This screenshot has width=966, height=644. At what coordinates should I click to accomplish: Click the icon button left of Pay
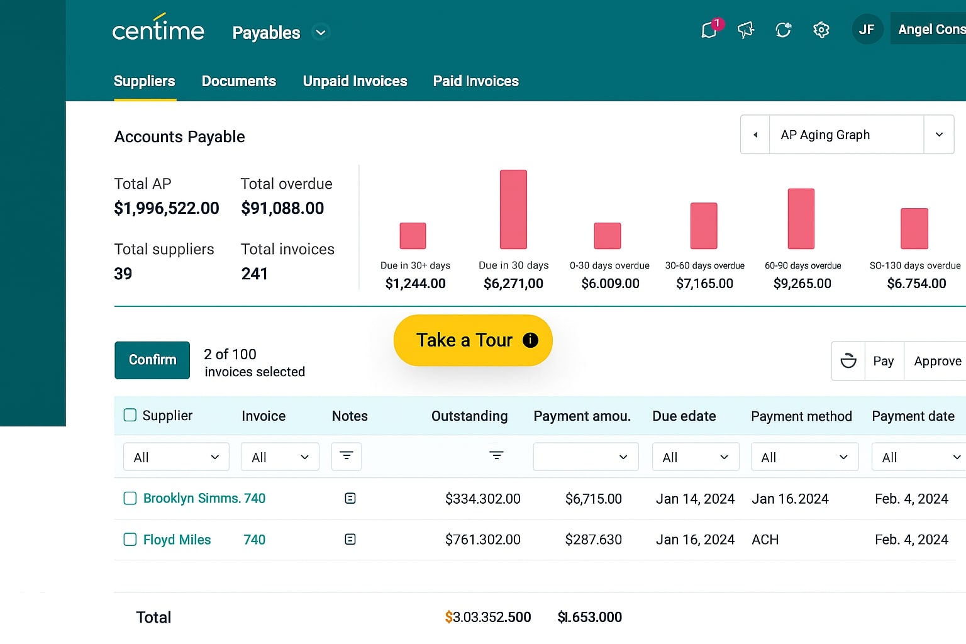click(x=848, y=361)
